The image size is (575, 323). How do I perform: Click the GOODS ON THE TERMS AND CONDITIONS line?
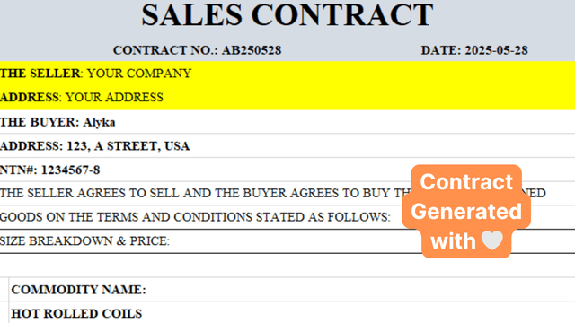pyautogui.click(x=195, y=217)
